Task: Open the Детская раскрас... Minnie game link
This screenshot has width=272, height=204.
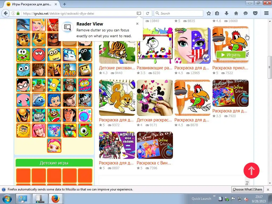Action: coord(154,120)
